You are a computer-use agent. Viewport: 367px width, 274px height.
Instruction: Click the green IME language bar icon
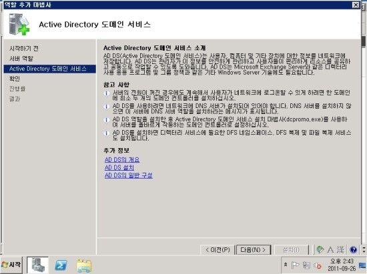point(320,250)
